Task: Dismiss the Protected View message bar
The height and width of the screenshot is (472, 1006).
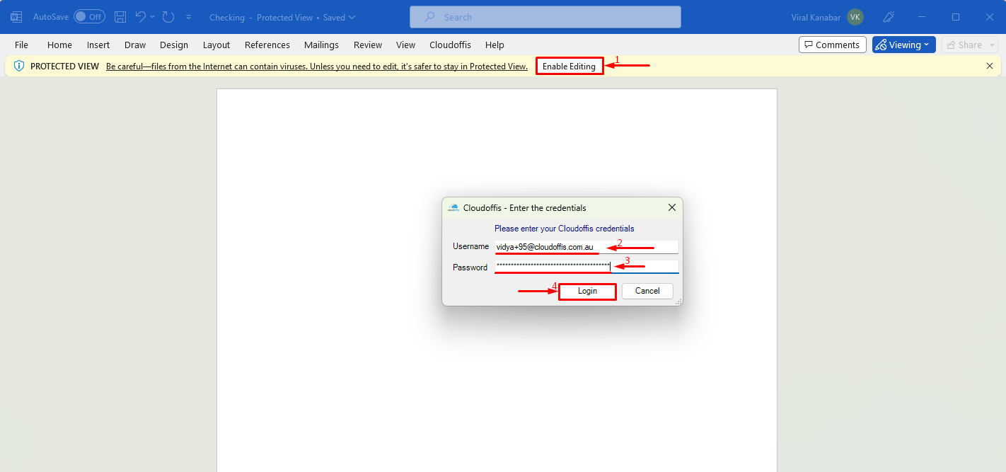Action: click(x=990, y=66)
